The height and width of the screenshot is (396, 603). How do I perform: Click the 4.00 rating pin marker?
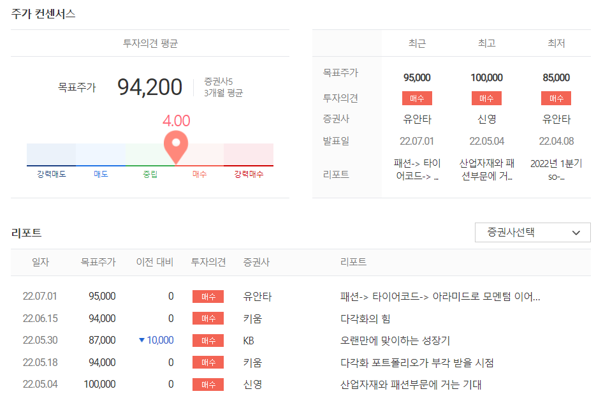click(176, 147)
